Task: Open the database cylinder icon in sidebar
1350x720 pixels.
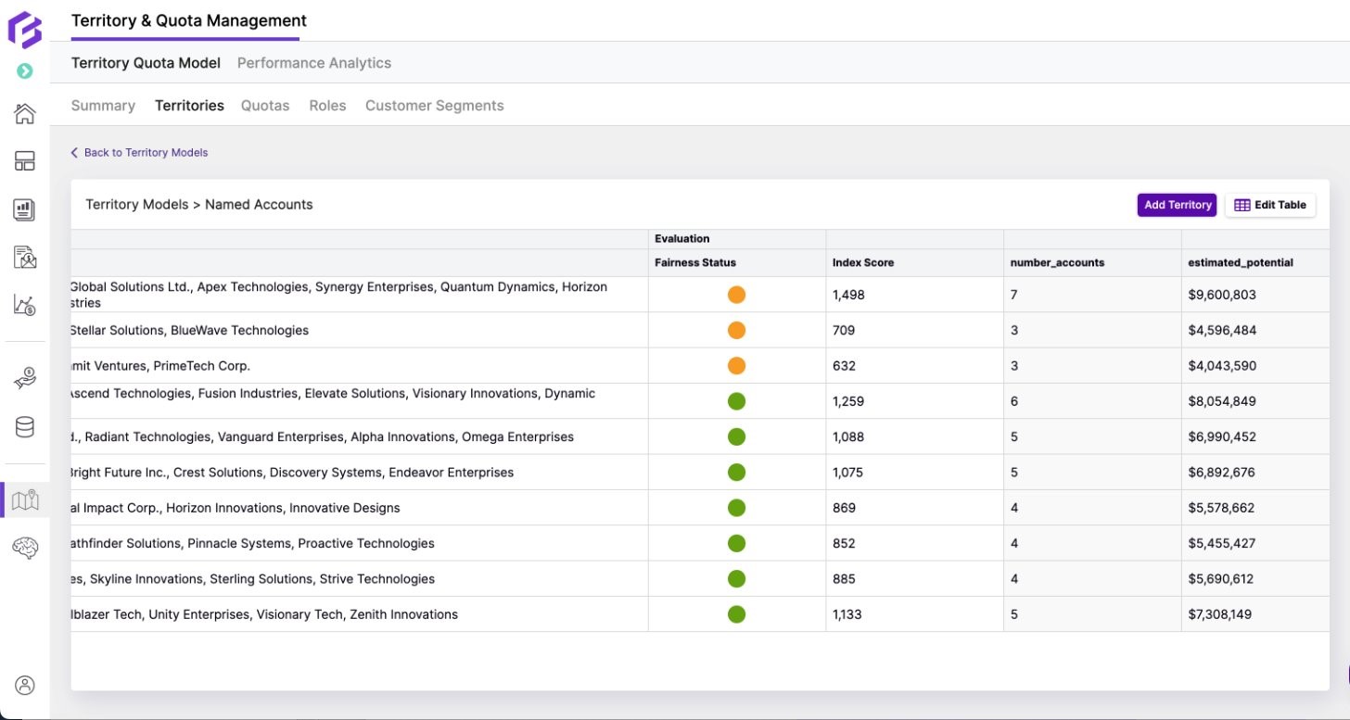Action: [x=25, y=427]
